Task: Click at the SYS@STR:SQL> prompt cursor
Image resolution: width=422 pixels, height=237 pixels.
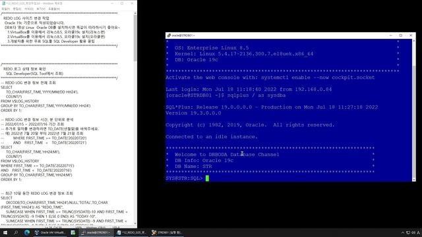Action: coord(207,178)
